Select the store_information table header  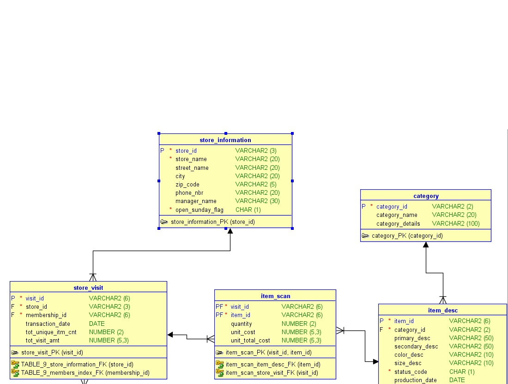tap(225, 140)
